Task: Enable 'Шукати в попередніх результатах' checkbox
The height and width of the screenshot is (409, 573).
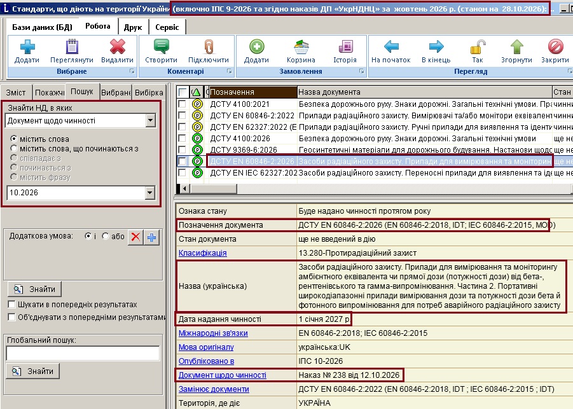Action: 11,305
